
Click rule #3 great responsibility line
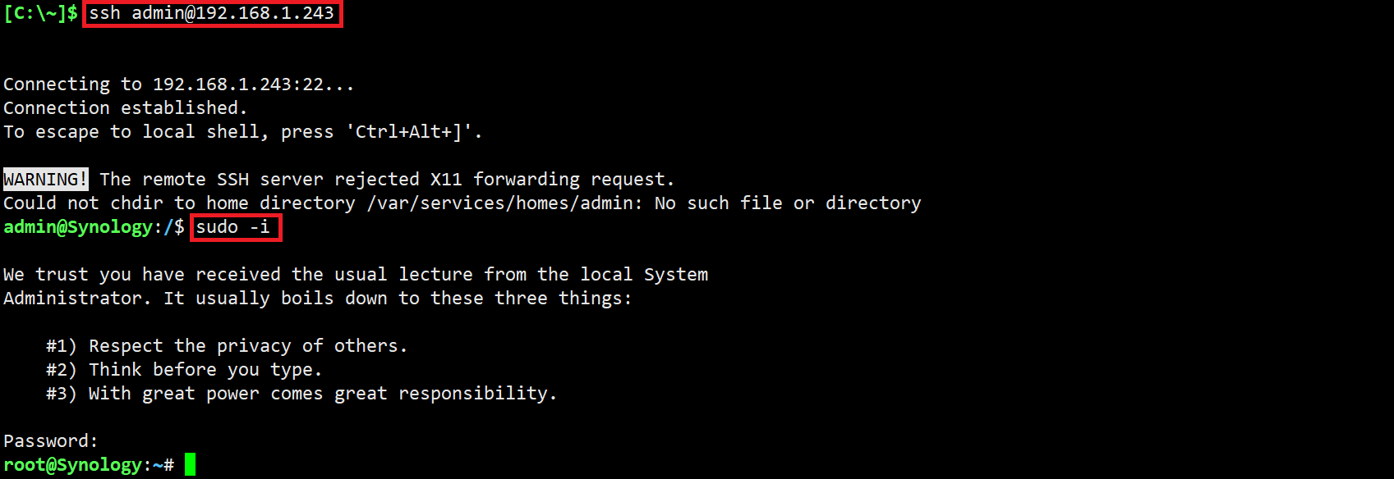point(301,394)
